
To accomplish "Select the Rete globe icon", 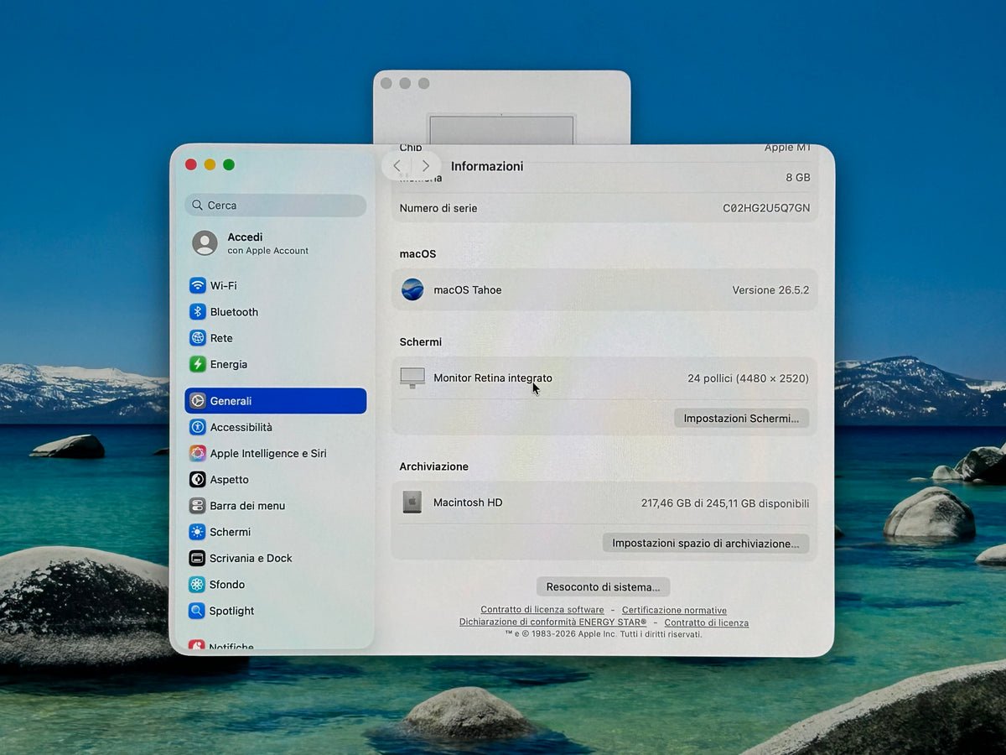I will point(198,338).
